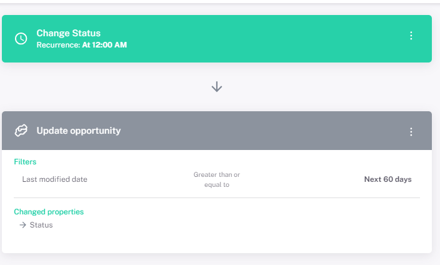This screenshot has height=265, width=440.
Task: Open the Update opportunity three-dot menu
Action: click(x=411, y=131)
